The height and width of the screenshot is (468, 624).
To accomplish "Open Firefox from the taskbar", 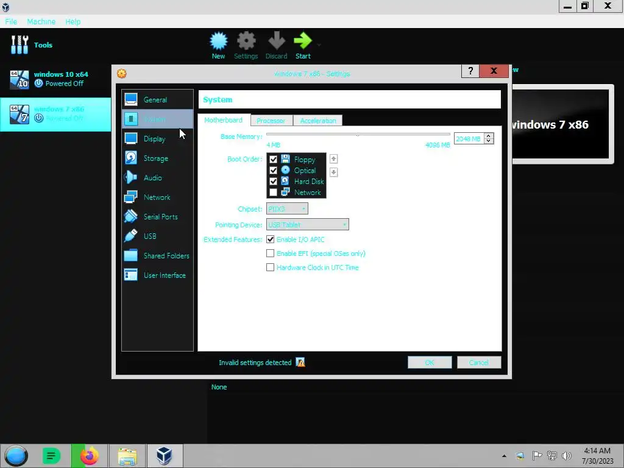I will tap(90, 456).
